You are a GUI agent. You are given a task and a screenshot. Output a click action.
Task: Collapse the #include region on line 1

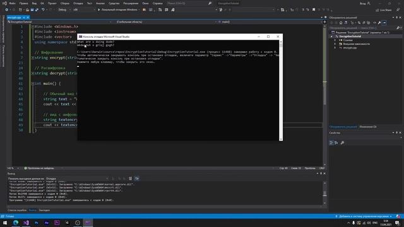pyautogui.click(x=33, y=26)
